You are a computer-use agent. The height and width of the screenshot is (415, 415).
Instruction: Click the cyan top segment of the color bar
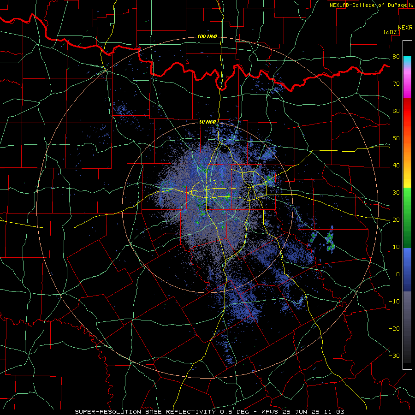pos(407,60)
